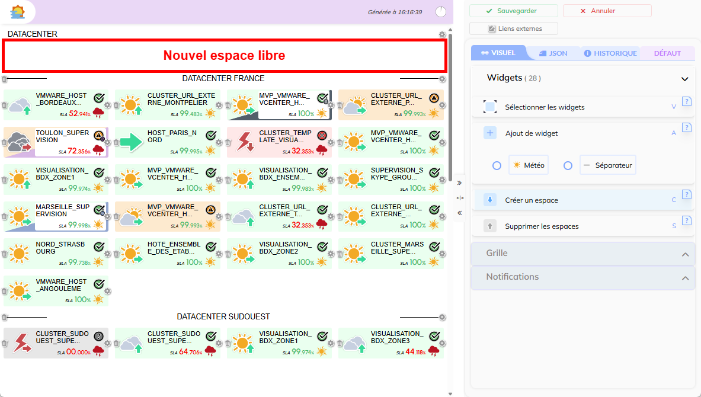Viewport: 701px width, 397px height.
Task: Delete the VMWARE_HOST_BORDEAUX widget via trash icon
Action: 5,105
